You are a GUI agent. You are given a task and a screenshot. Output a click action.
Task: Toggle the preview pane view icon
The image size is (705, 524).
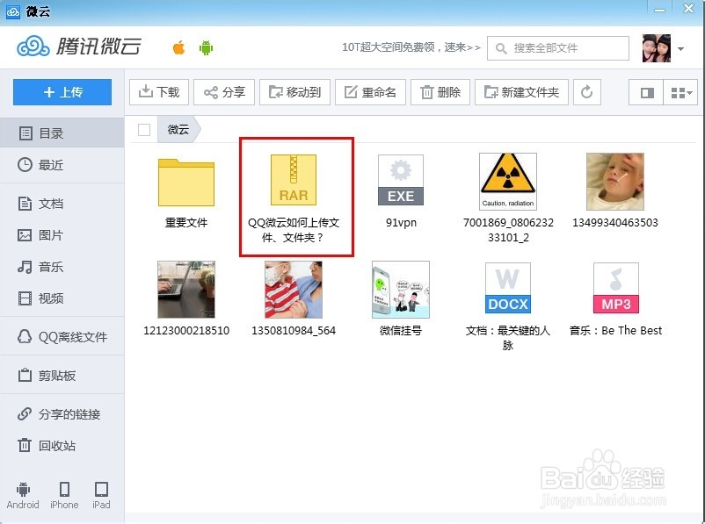click(646, 92)
